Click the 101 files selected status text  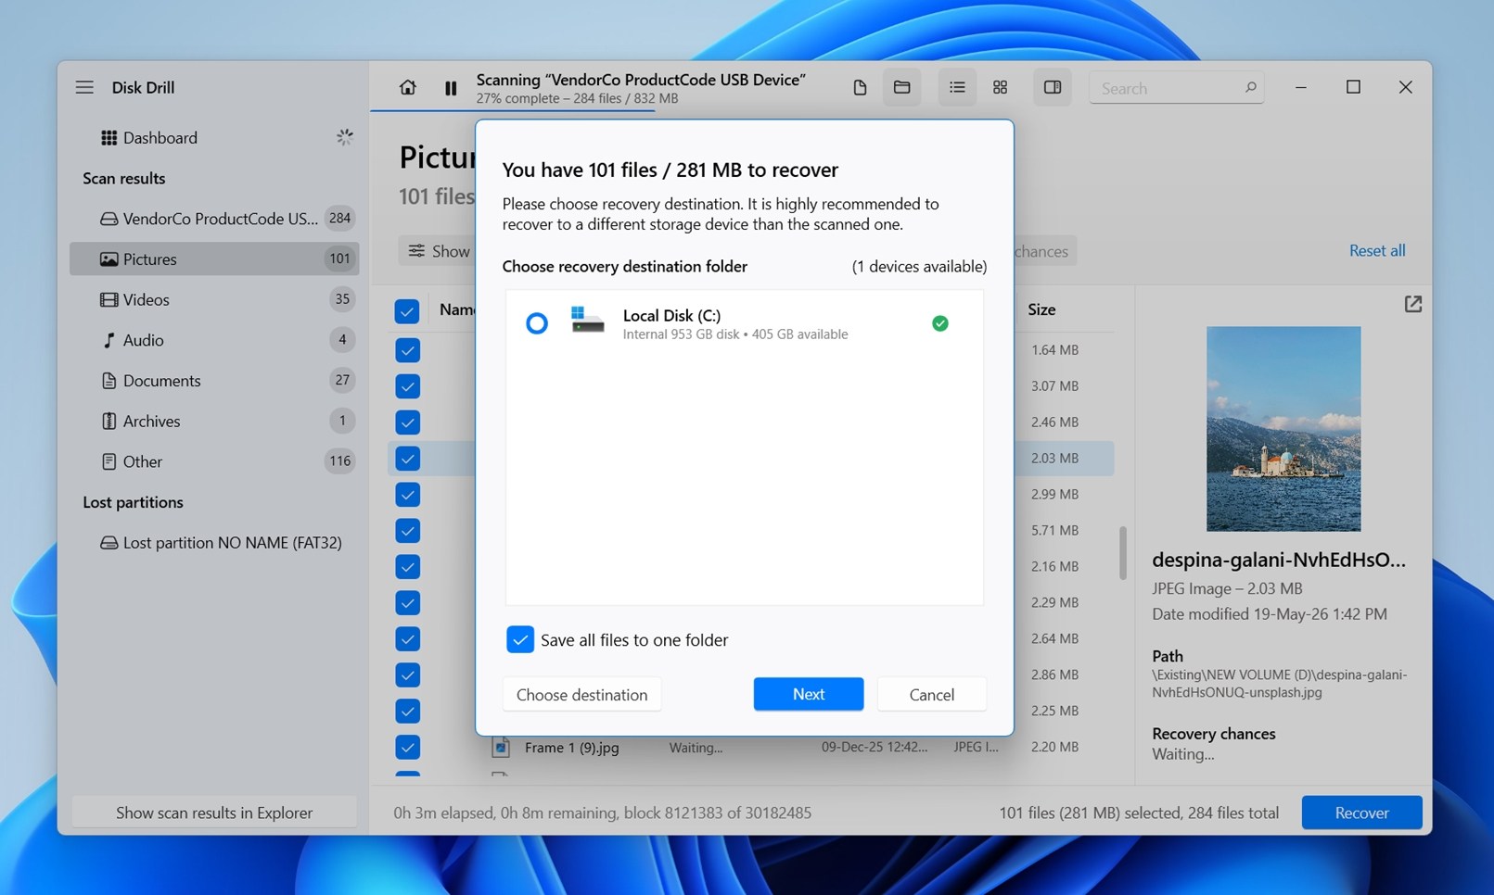tap(1139, 813)
